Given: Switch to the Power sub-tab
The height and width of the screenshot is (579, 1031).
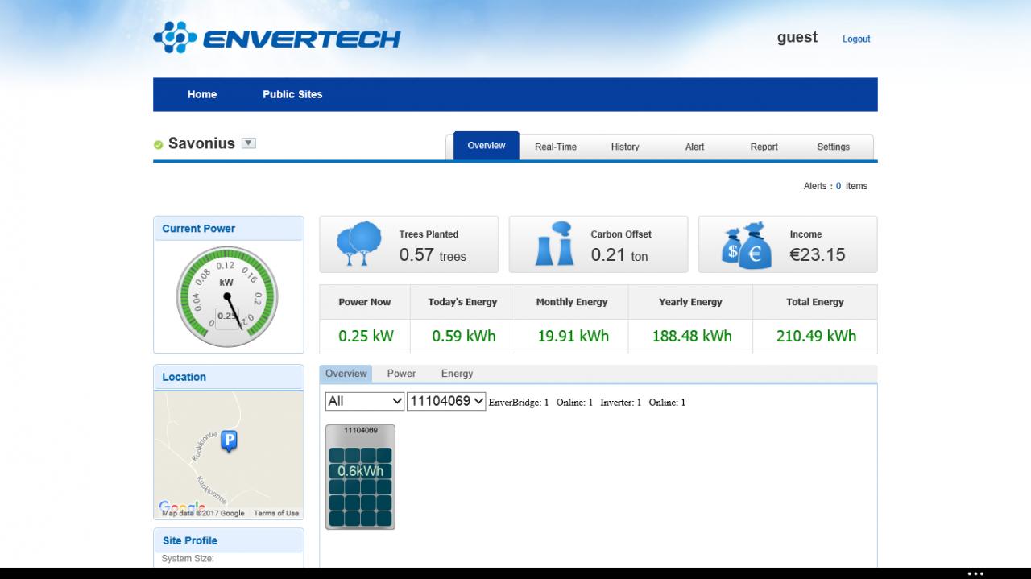Looking at the screenshot, I should click(x=401, y=374).
